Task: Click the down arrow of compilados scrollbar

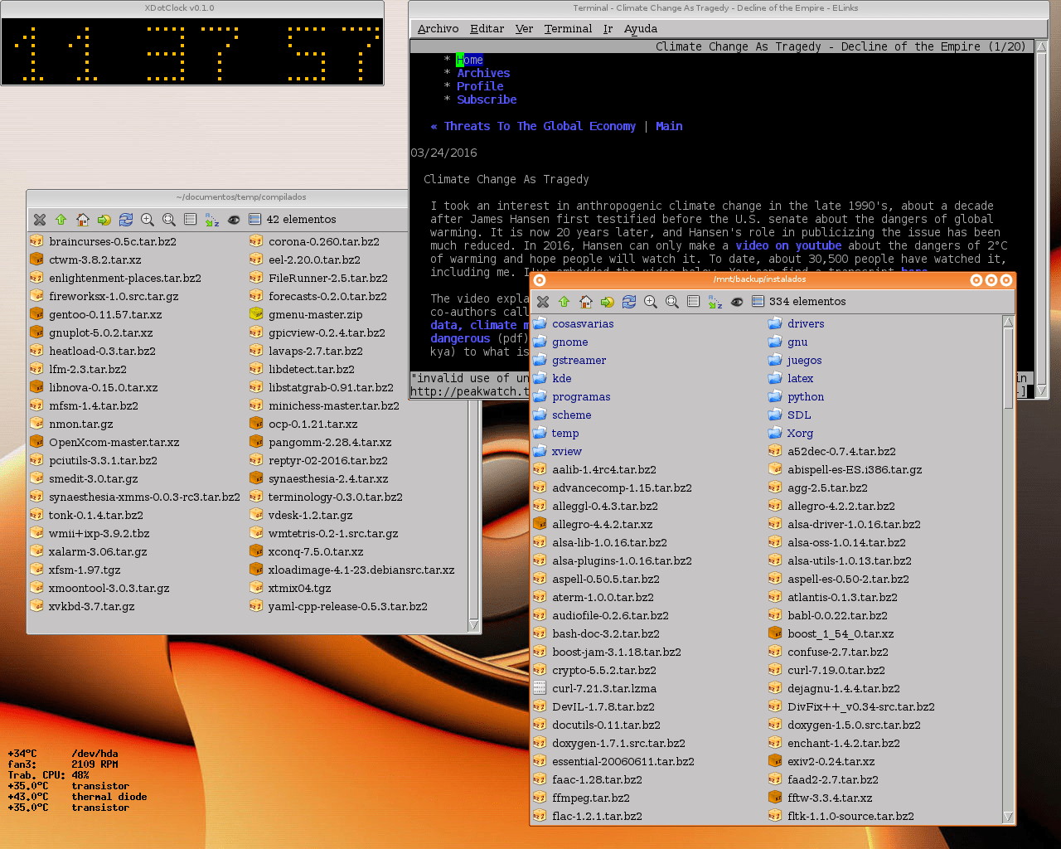Action: coord(474,625)
